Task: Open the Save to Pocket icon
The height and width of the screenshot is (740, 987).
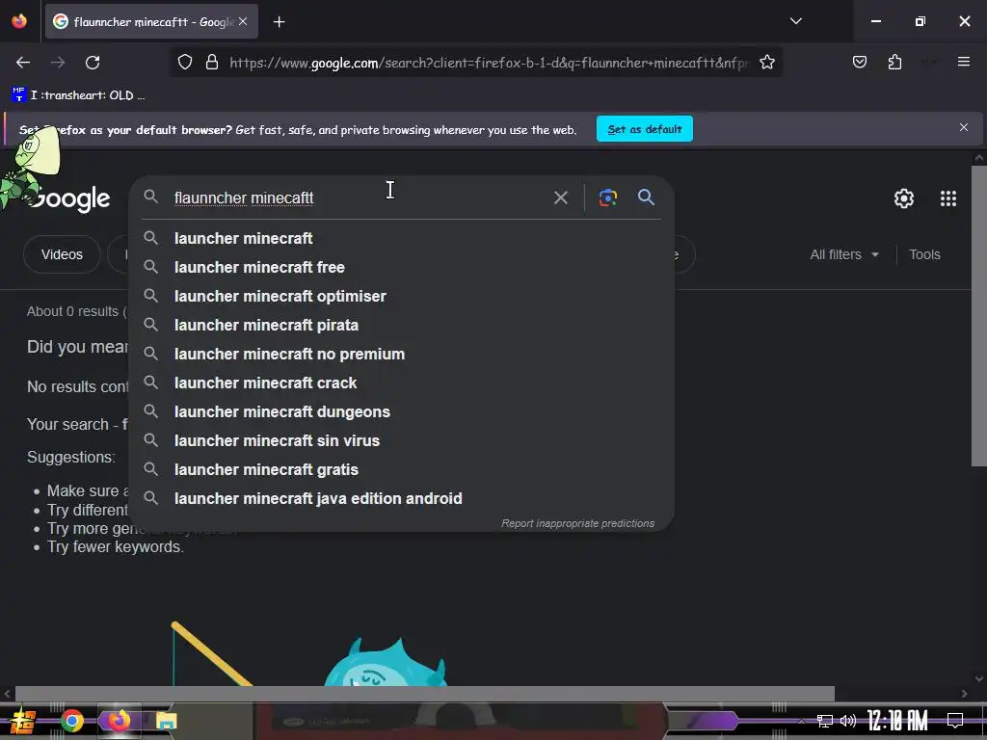Action: [x=859, y=62]
